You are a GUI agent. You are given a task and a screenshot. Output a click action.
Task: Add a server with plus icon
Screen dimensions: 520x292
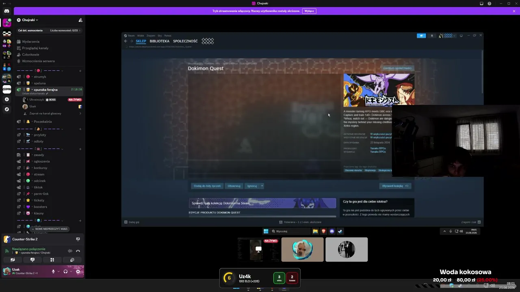point(6,99)
